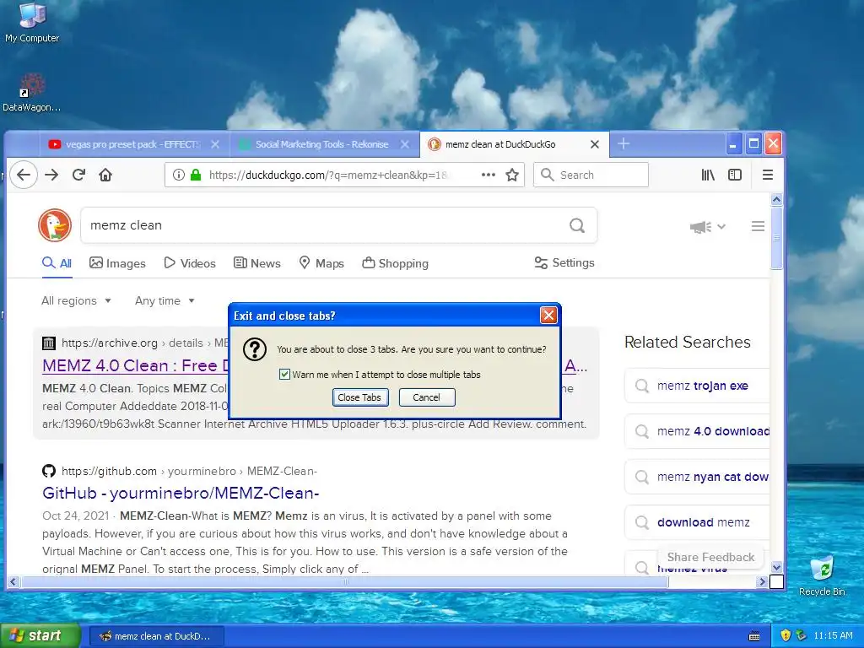Click the scroll up arrow
The height and width of the screenshot is (648, 864).
pyautogui.click(x=776, y=199)
